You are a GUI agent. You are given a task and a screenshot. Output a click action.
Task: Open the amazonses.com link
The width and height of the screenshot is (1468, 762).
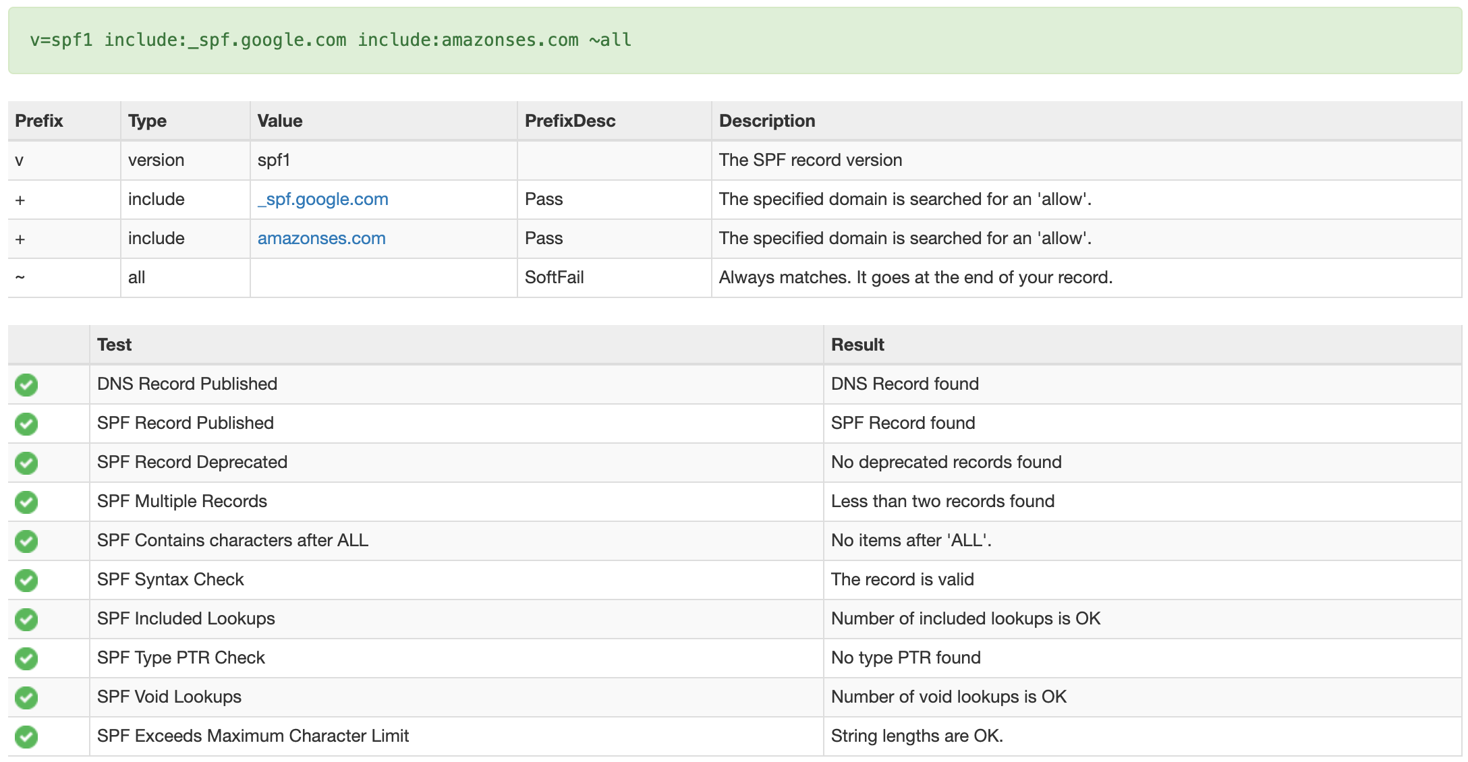(322, 238)
